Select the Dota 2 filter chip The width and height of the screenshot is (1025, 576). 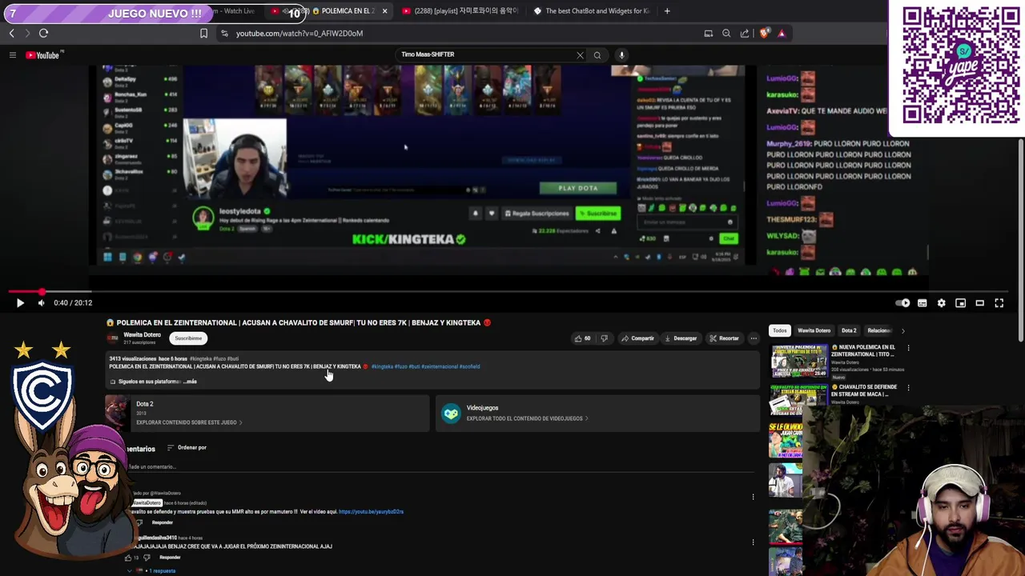[849, 330]
